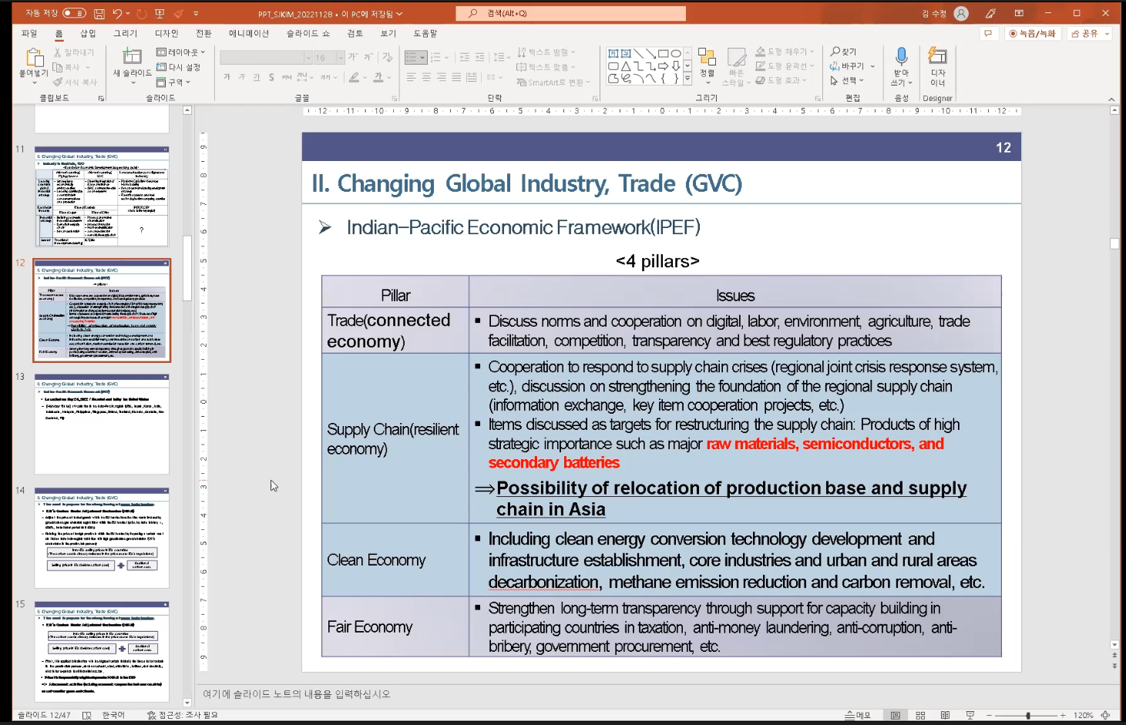1126x725 pixels.
Task: Toggle Normal view button in status bar
Action: tap(896, 716)
